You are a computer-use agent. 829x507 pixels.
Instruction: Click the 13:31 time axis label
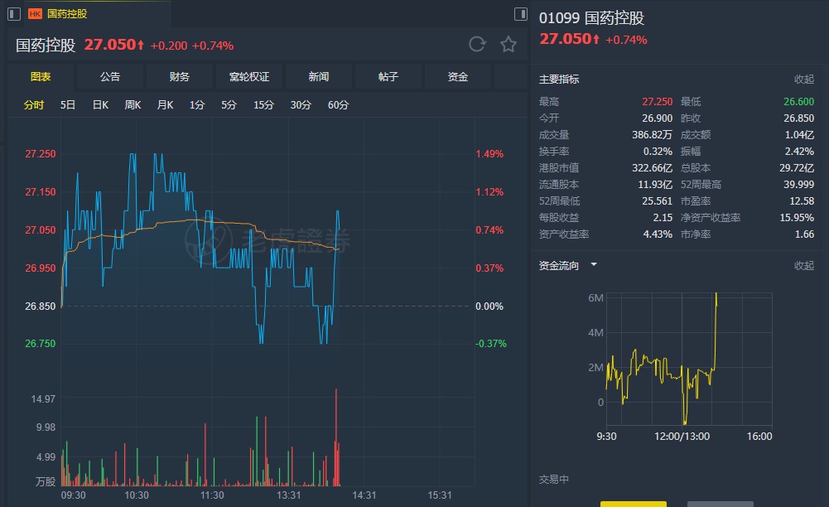click(288, 495)
